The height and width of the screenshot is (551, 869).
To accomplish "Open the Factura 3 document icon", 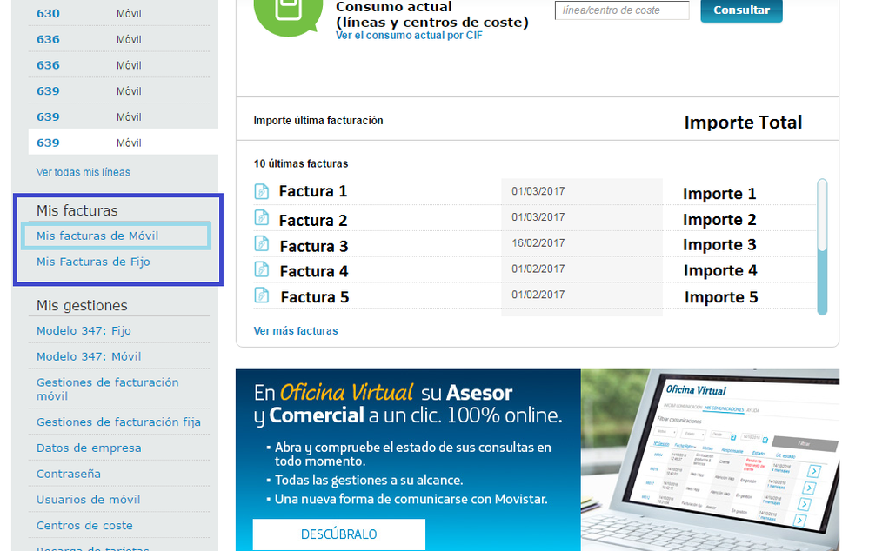I will click(262, 243).
